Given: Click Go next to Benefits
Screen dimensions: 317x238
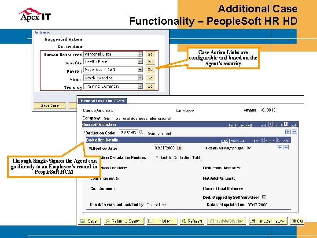Looking at the screenshot, I should coord(150,61).
